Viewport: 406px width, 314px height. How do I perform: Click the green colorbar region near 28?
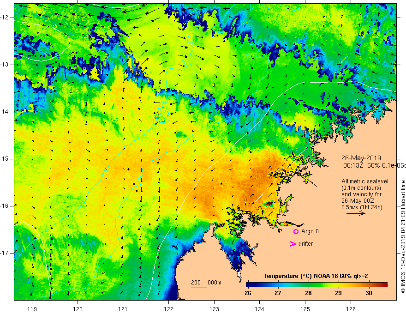tap(308, 284)
